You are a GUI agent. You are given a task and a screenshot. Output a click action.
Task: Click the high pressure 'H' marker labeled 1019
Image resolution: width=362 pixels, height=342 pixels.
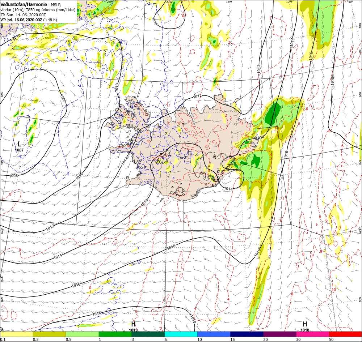click(x=134, y=324)
